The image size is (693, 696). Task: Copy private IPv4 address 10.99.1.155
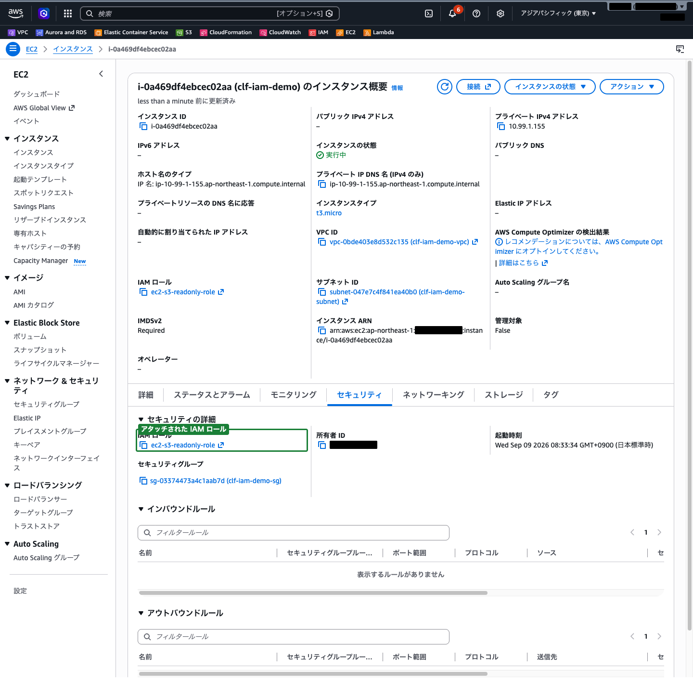tap(501, 126)
